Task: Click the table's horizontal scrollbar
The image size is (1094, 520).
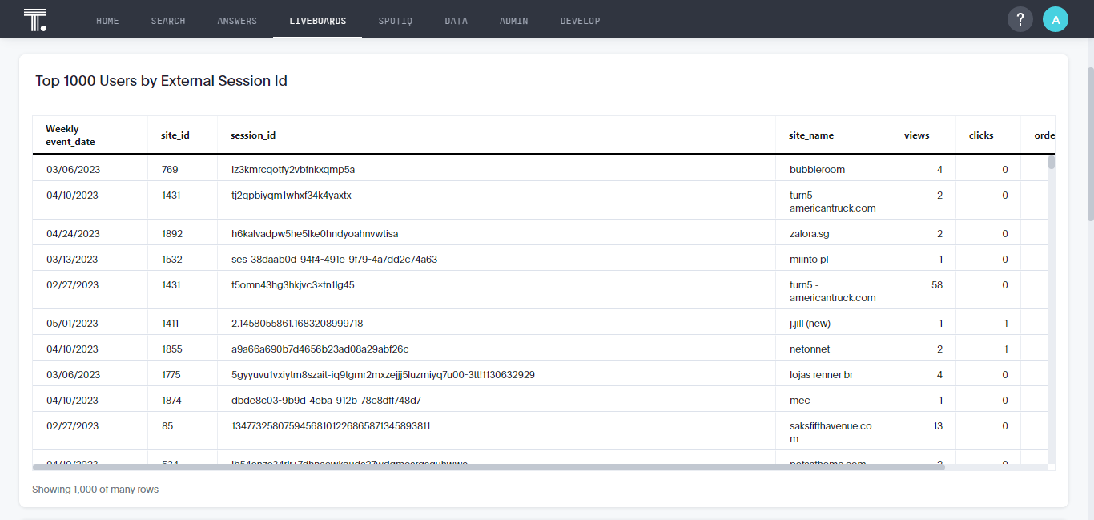Action: click(x=489, y=466)
